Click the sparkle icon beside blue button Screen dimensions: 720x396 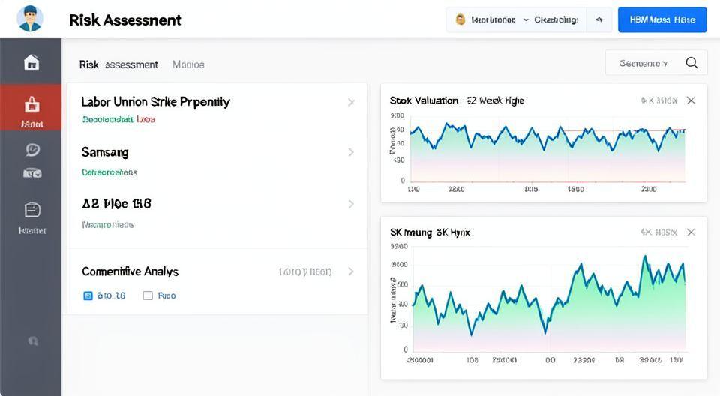(x=599, y=20)
